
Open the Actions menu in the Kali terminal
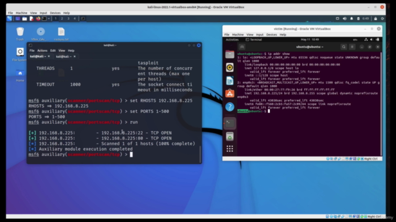42,51
